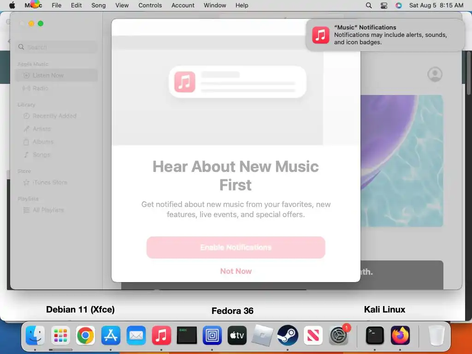Open the App Store dock icon
Image resolution: width=472 pixels, height=354 pixels.
click(x=111, y=335)
